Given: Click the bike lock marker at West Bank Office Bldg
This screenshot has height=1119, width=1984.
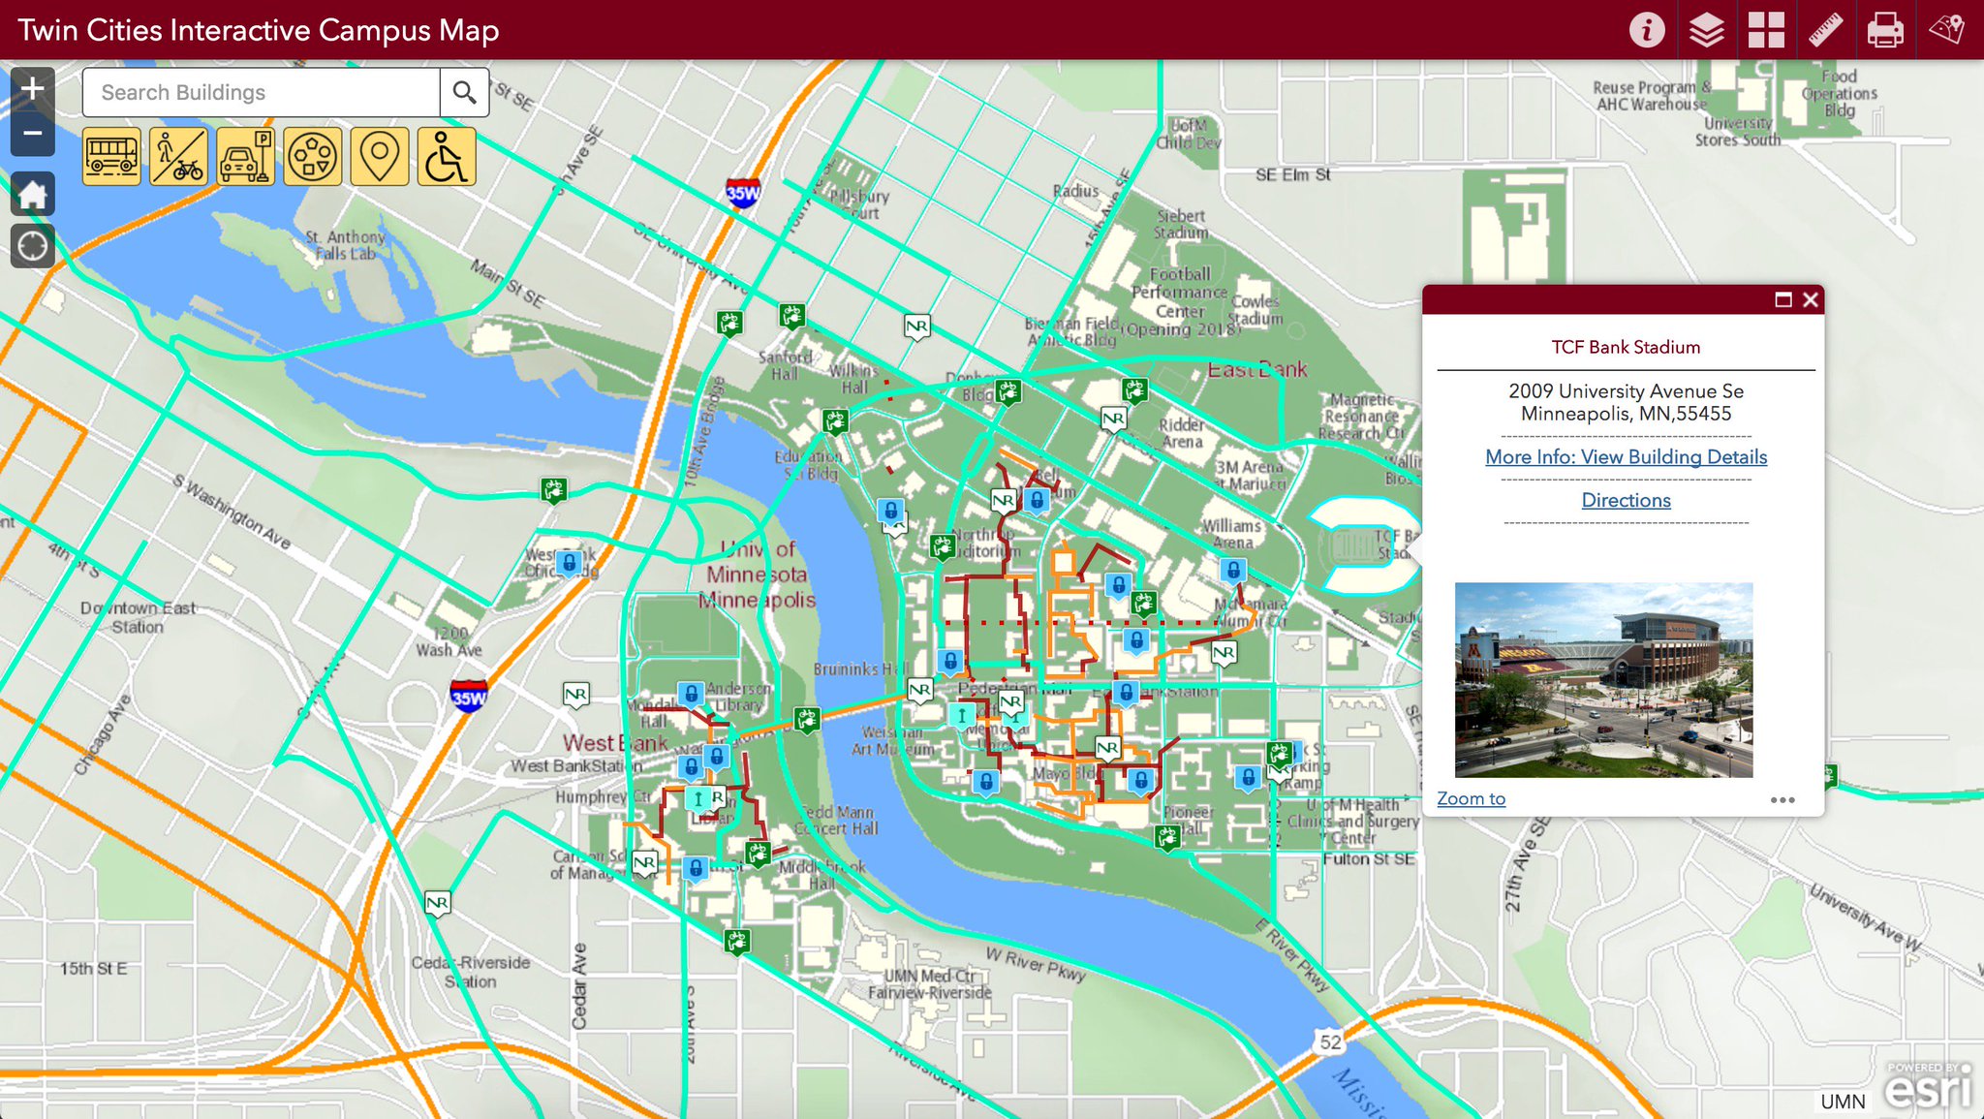Looking at the screenshot, I should 570,563.
